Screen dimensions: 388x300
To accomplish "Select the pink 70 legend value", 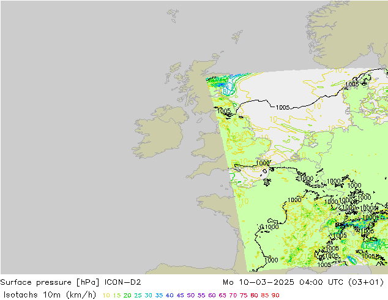I will (233, 295).
